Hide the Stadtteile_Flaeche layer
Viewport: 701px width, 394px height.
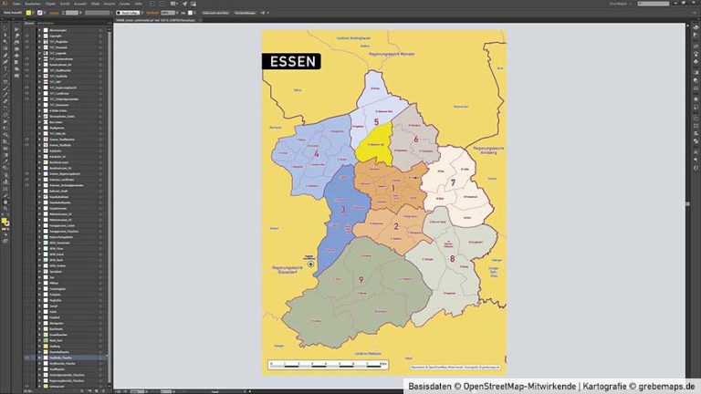(26, 358)
